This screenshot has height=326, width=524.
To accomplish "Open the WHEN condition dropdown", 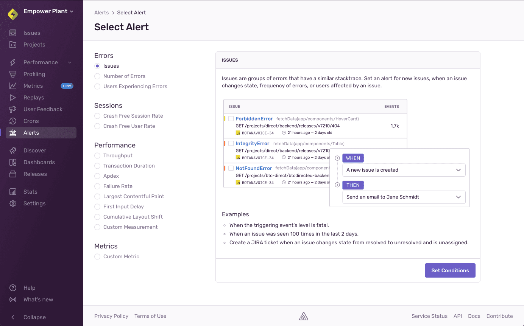I will tap(404, 170).
